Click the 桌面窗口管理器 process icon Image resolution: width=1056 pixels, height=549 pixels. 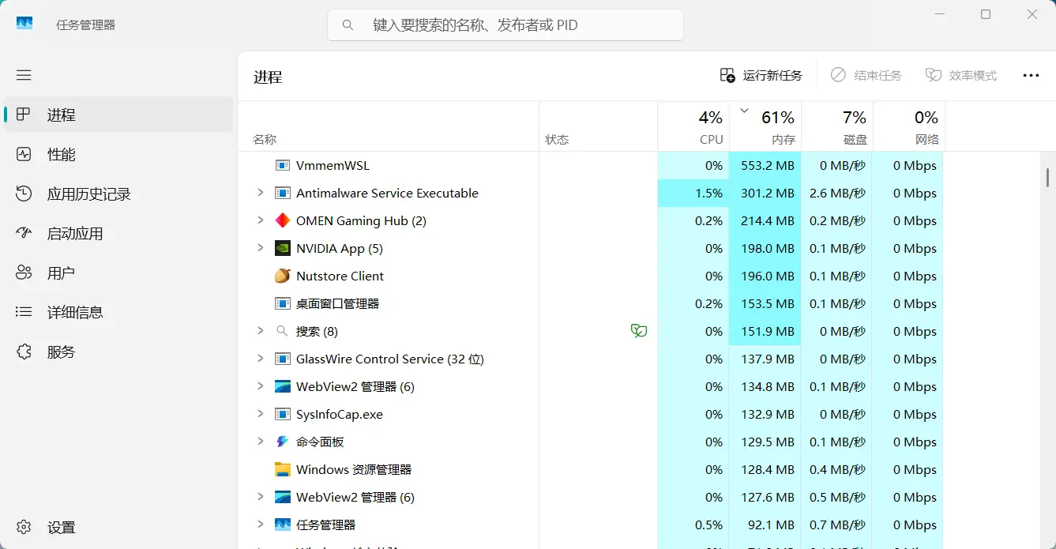point(283,303)
